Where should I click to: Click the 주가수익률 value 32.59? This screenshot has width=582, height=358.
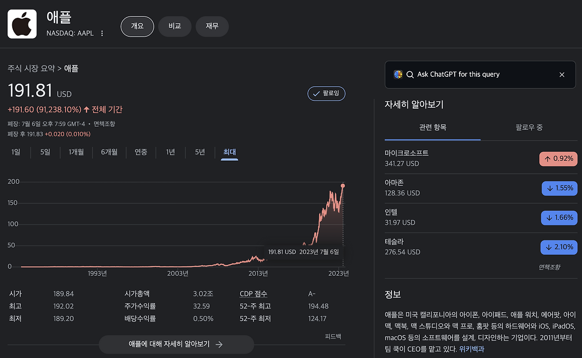coord(201,306)
